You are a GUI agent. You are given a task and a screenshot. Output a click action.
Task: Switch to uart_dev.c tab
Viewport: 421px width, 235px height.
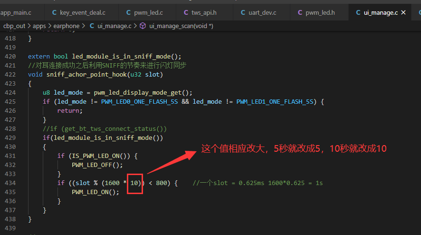(x=259, y=13)
